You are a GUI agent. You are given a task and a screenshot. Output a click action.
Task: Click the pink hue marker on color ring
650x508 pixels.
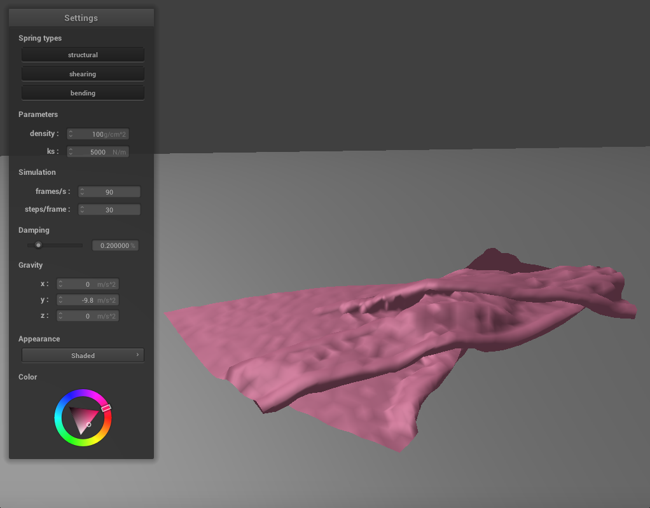pos(106,408)
